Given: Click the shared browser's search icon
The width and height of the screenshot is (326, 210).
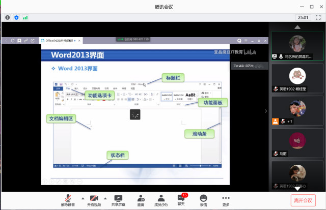Looking at the screenshot, I should [x=239, y=41].
